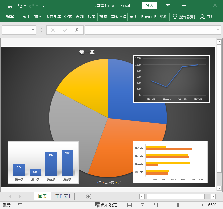Screen dimensions: 223x209
Task: Click horizontal scrollbar left arrow
Action: (142, 197)
